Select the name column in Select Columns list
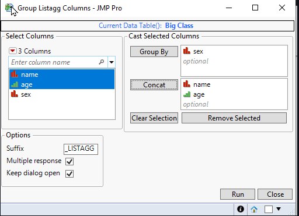The width and height of the screenshot is (299, 216). 62,75
